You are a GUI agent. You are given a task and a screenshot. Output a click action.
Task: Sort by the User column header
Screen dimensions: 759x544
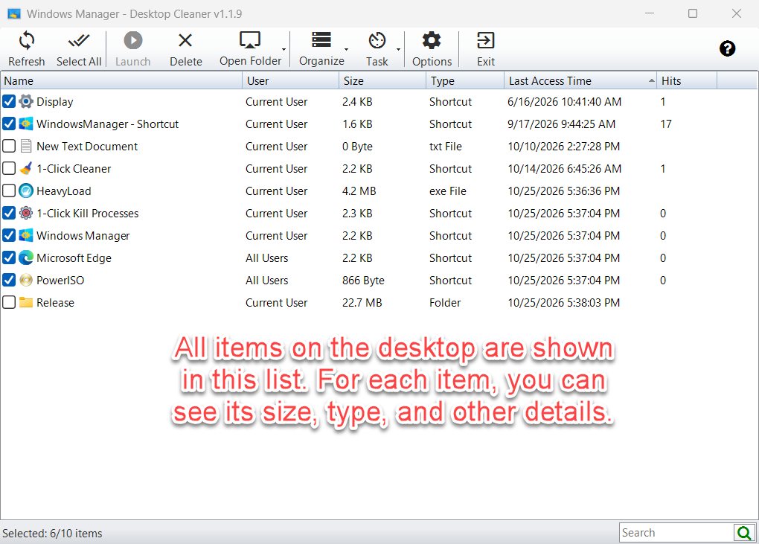290,81
